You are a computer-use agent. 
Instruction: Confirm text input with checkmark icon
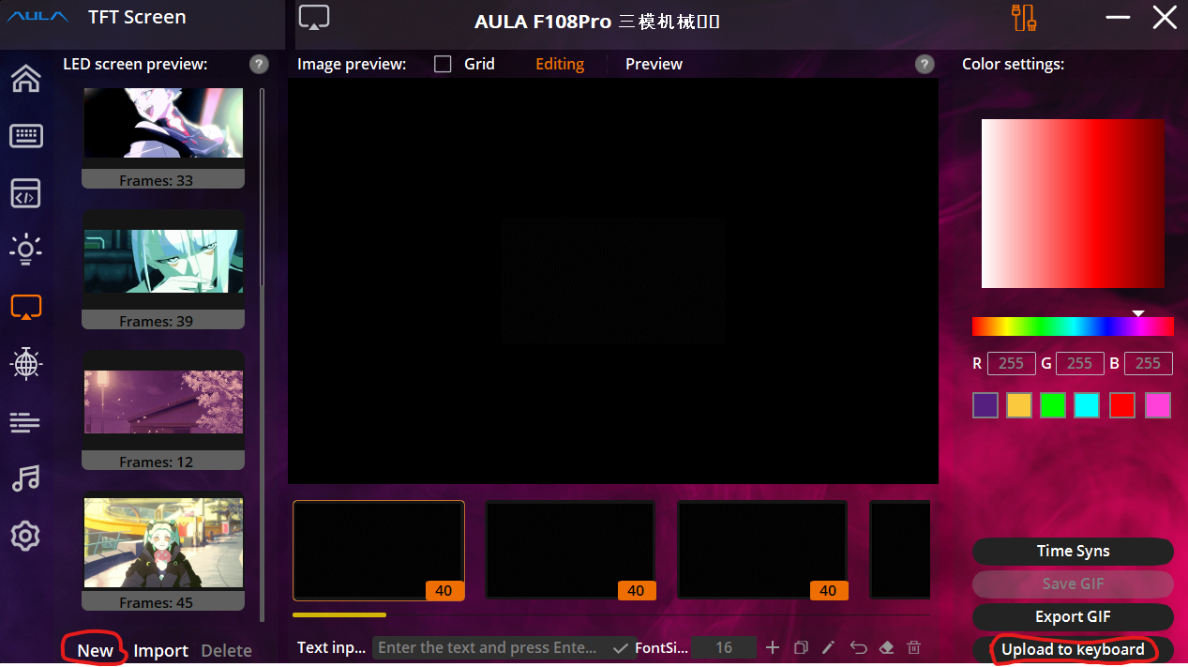pyautogui.click(x=620, y=647)
